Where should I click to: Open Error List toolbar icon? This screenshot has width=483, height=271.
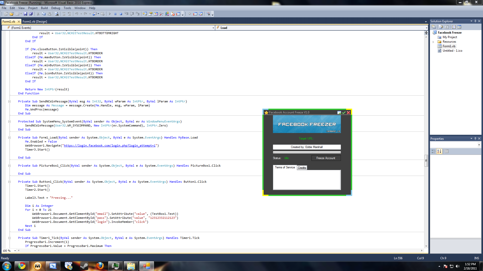pyautogui.click(x=173, y=14)
